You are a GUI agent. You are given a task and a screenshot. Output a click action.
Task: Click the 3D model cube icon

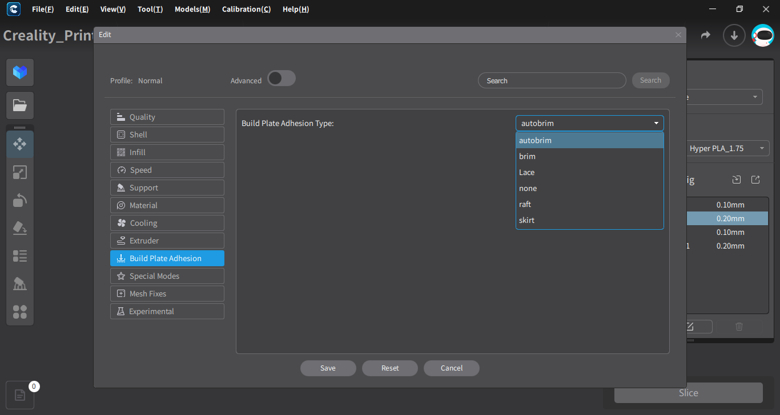20,72
